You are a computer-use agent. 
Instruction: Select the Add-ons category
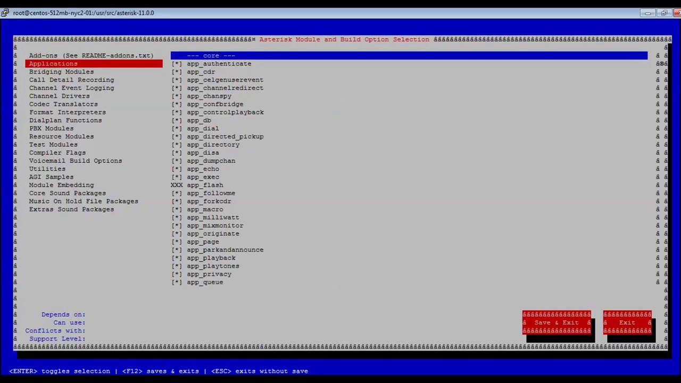pos(91,55)
